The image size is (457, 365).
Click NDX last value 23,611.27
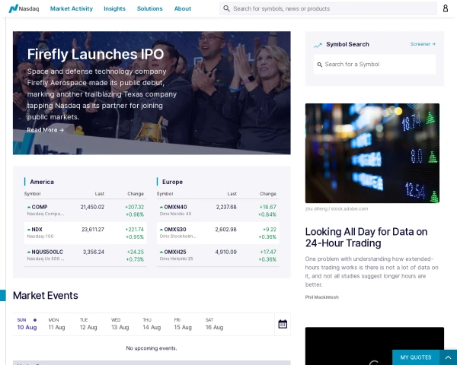pos(93,230)
